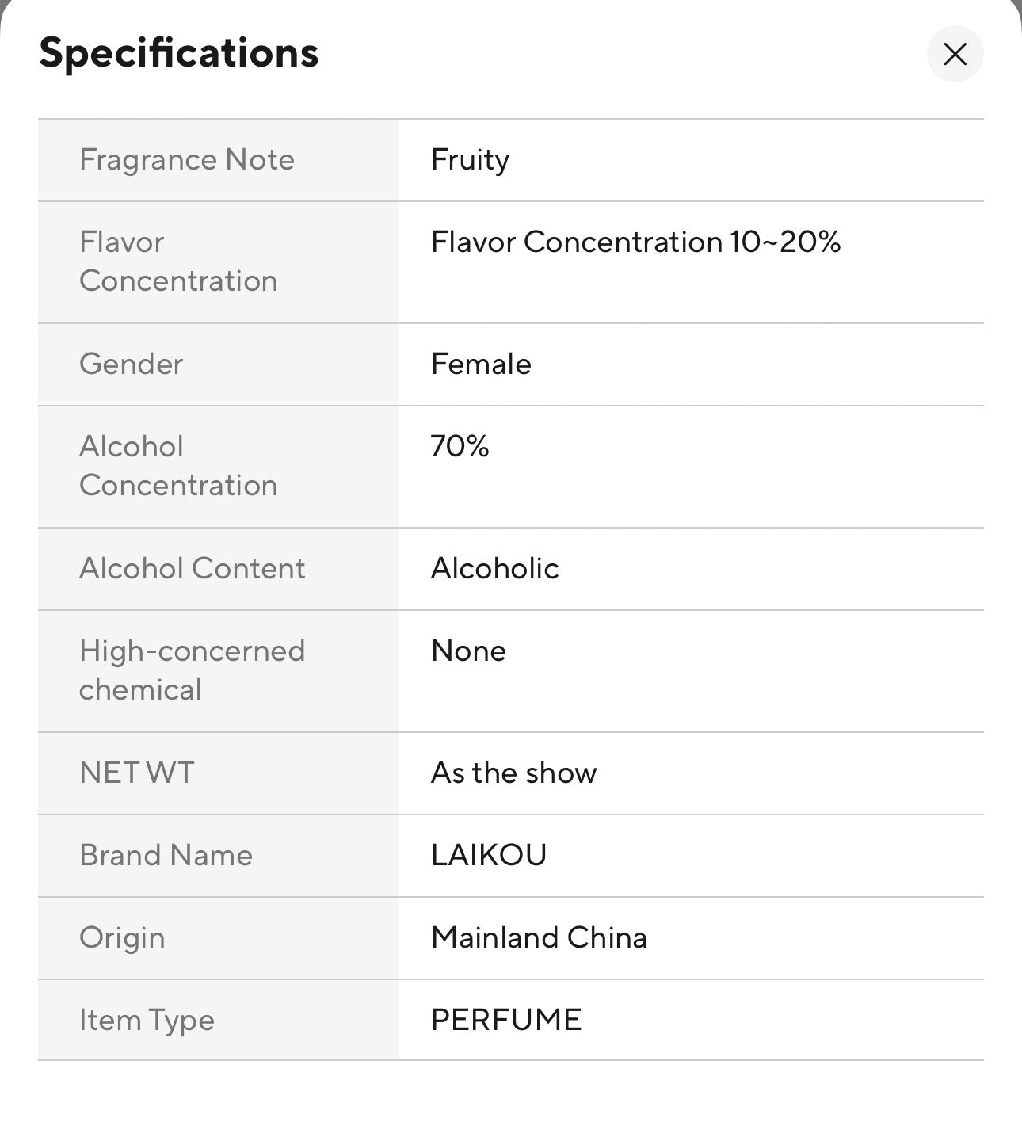1022x1141 pixels.
Task: Select the NET WT label
Action: pyautogui.click(x=137, y=773)
